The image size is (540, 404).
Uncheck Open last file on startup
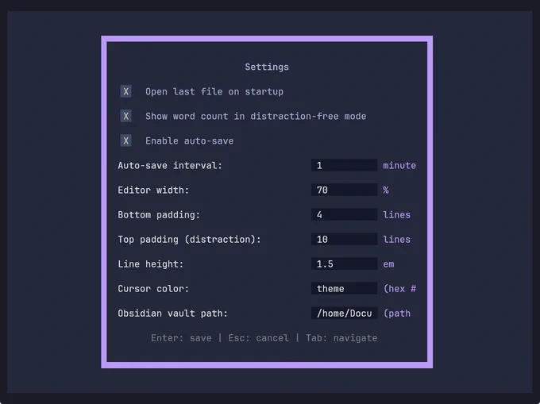tap(125, 91)
